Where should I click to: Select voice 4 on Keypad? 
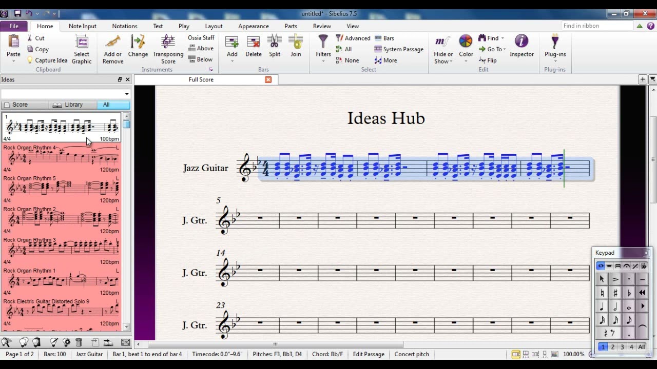632,347
